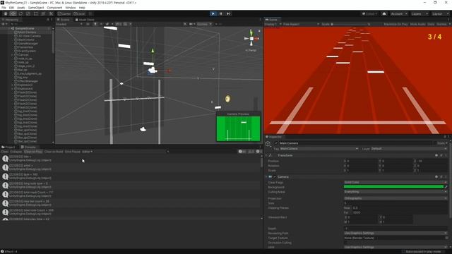Viewport: 452px width, 254px height.
Task: Open the Help menu
Action: pyautogui.click(x=82, y=8)
